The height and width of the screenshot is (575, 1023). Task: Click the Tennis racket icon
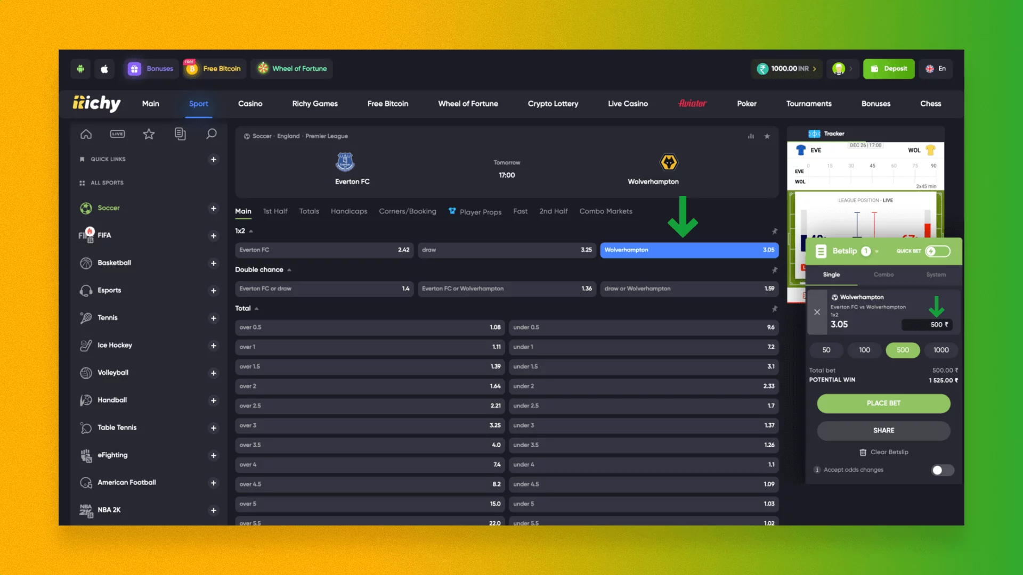click(x=86, y=318)
